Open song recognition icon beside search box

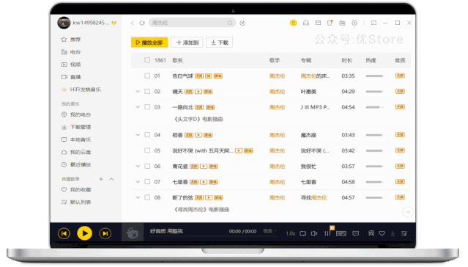pyautogui.click(x=242, y=23)
